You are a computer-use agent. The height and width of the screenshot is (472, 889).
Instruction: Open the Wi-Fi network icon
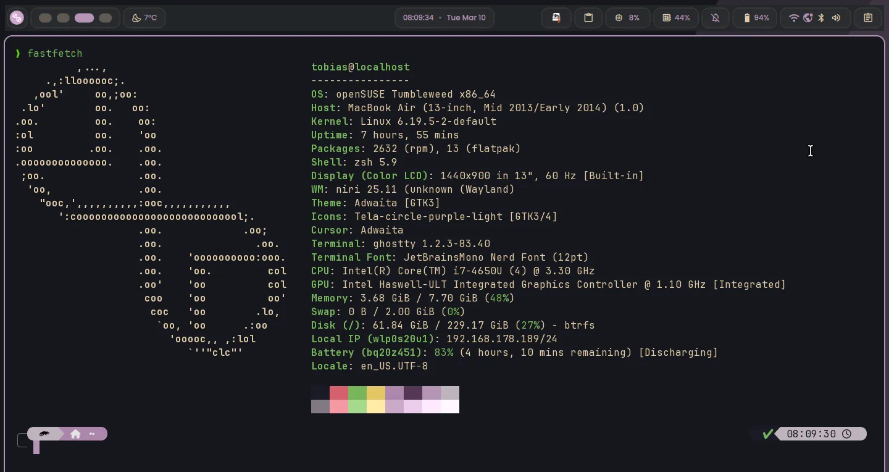[794, 18]
